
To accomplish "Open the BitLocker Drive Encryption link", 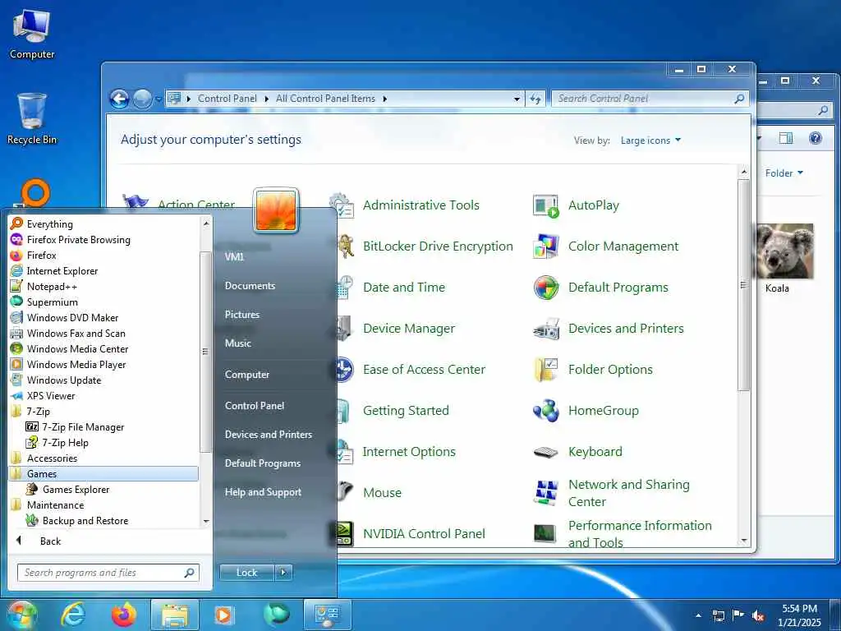I will (x=438, y=246).
